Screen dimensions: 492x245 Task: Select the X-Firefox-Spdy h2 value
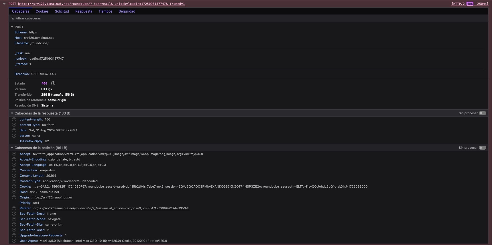click(47, 141)
